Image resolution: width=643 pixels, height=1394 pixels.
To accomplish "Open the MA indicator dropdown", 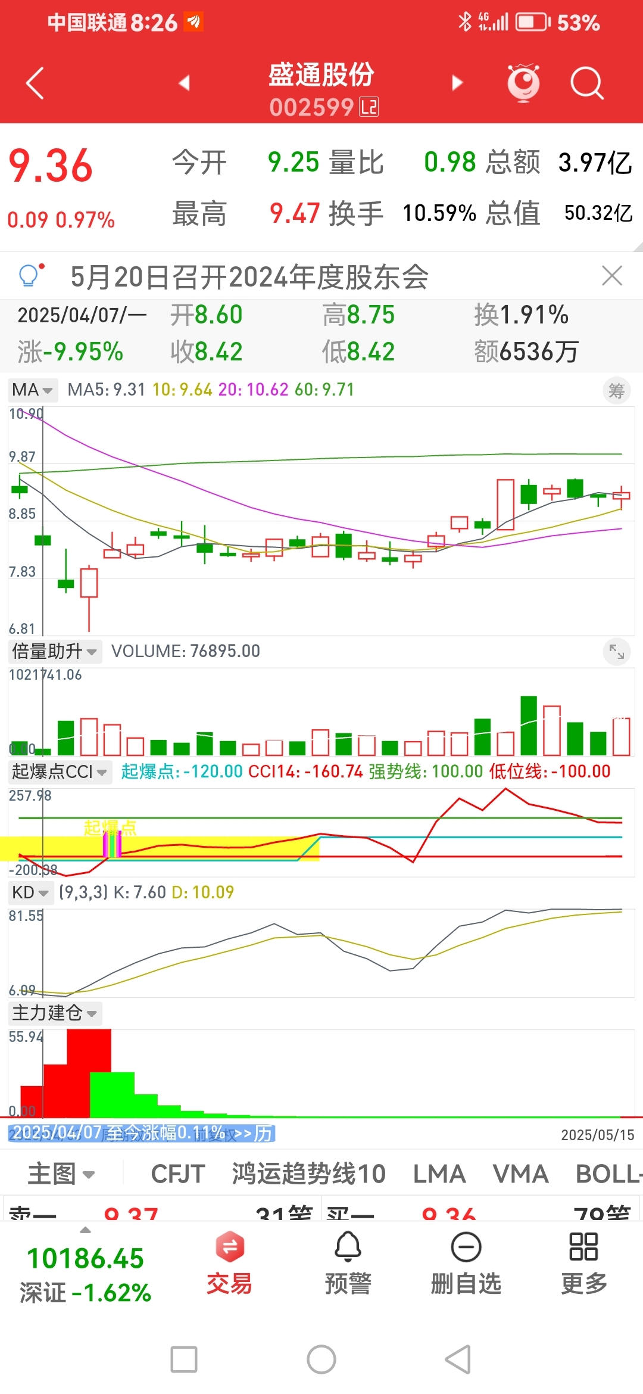I will [33, 390].
